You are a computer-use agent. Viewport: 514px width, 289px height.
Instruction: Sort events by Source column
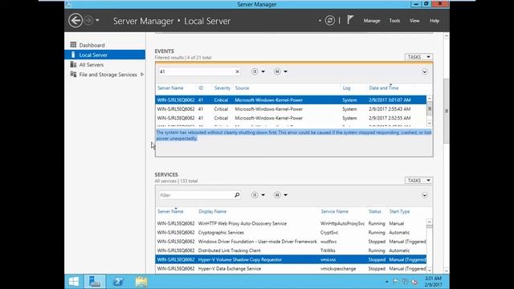[x=242, y=88]
